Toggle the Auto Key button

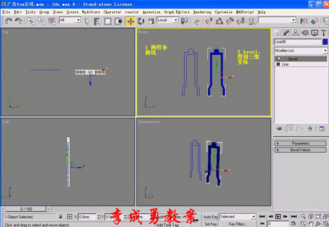pyautogui.click(x=211, y=217)
